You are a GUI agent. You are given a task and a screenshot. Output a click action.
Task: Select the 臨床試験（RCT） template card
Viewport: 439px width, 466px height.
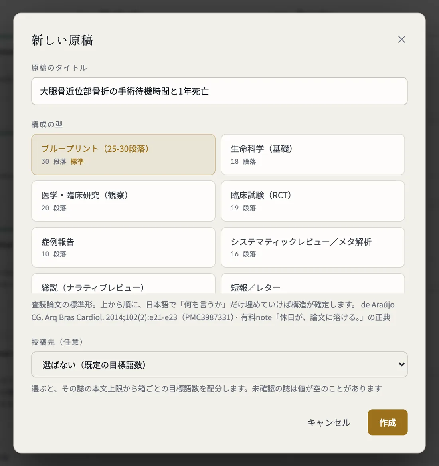click(x=313, y=201)
